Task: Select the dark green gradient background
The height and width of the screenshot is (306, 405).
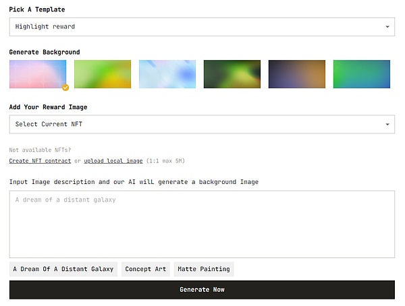Action: 232,74
